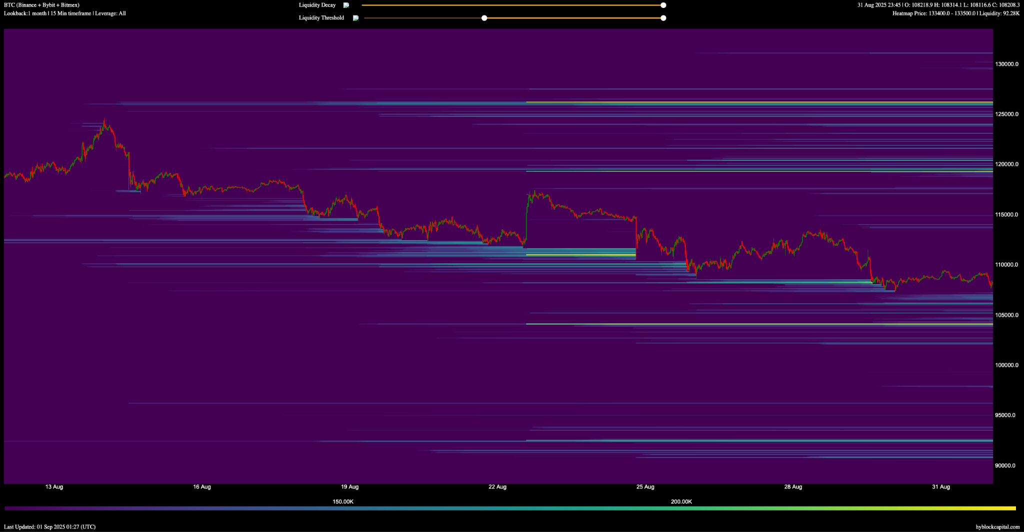Click the Liquidity: 92.28K value
Screen dimensions: 1024x532
(999, 13)
